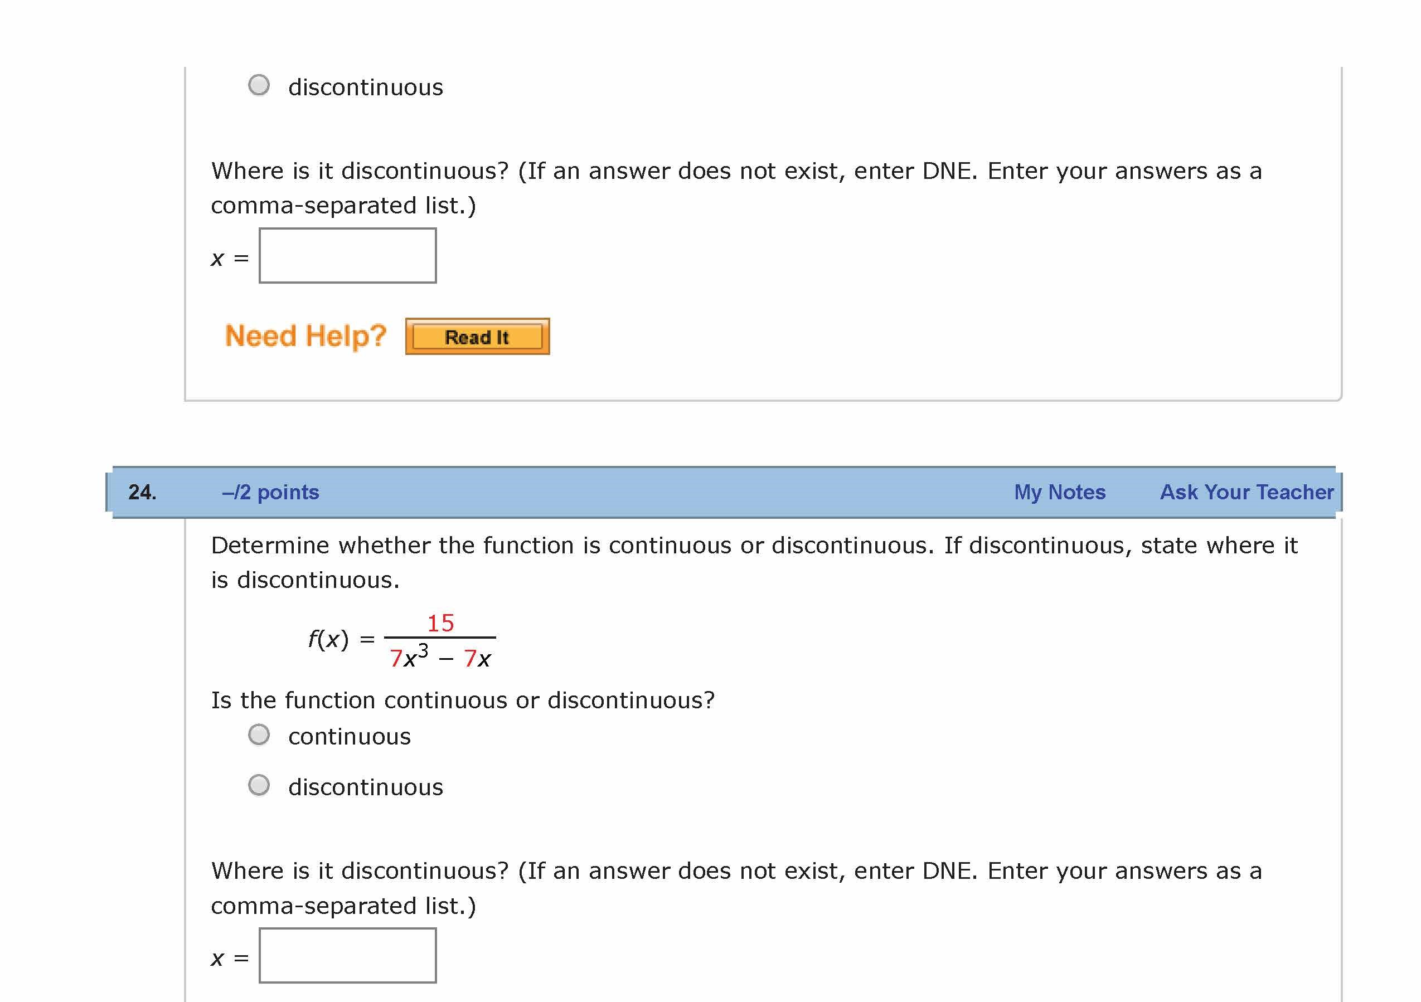Click question 24's x = answer field
Screen dimensions: 1421x1002
pos(347,955)
